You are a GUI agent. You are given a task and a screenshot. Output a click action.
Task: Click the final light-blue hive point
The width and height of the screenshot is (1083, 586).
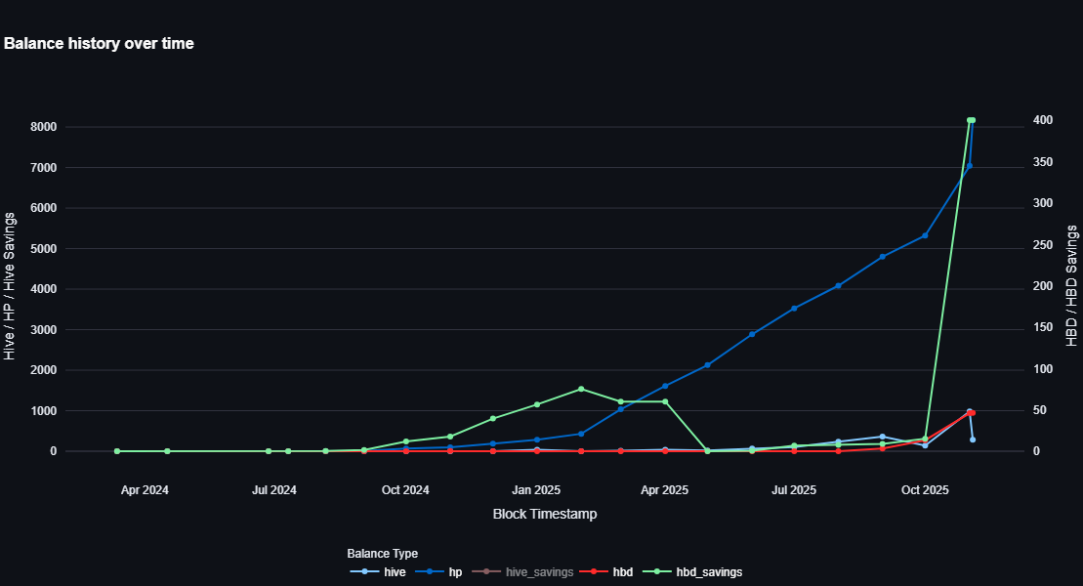[973, 439]
